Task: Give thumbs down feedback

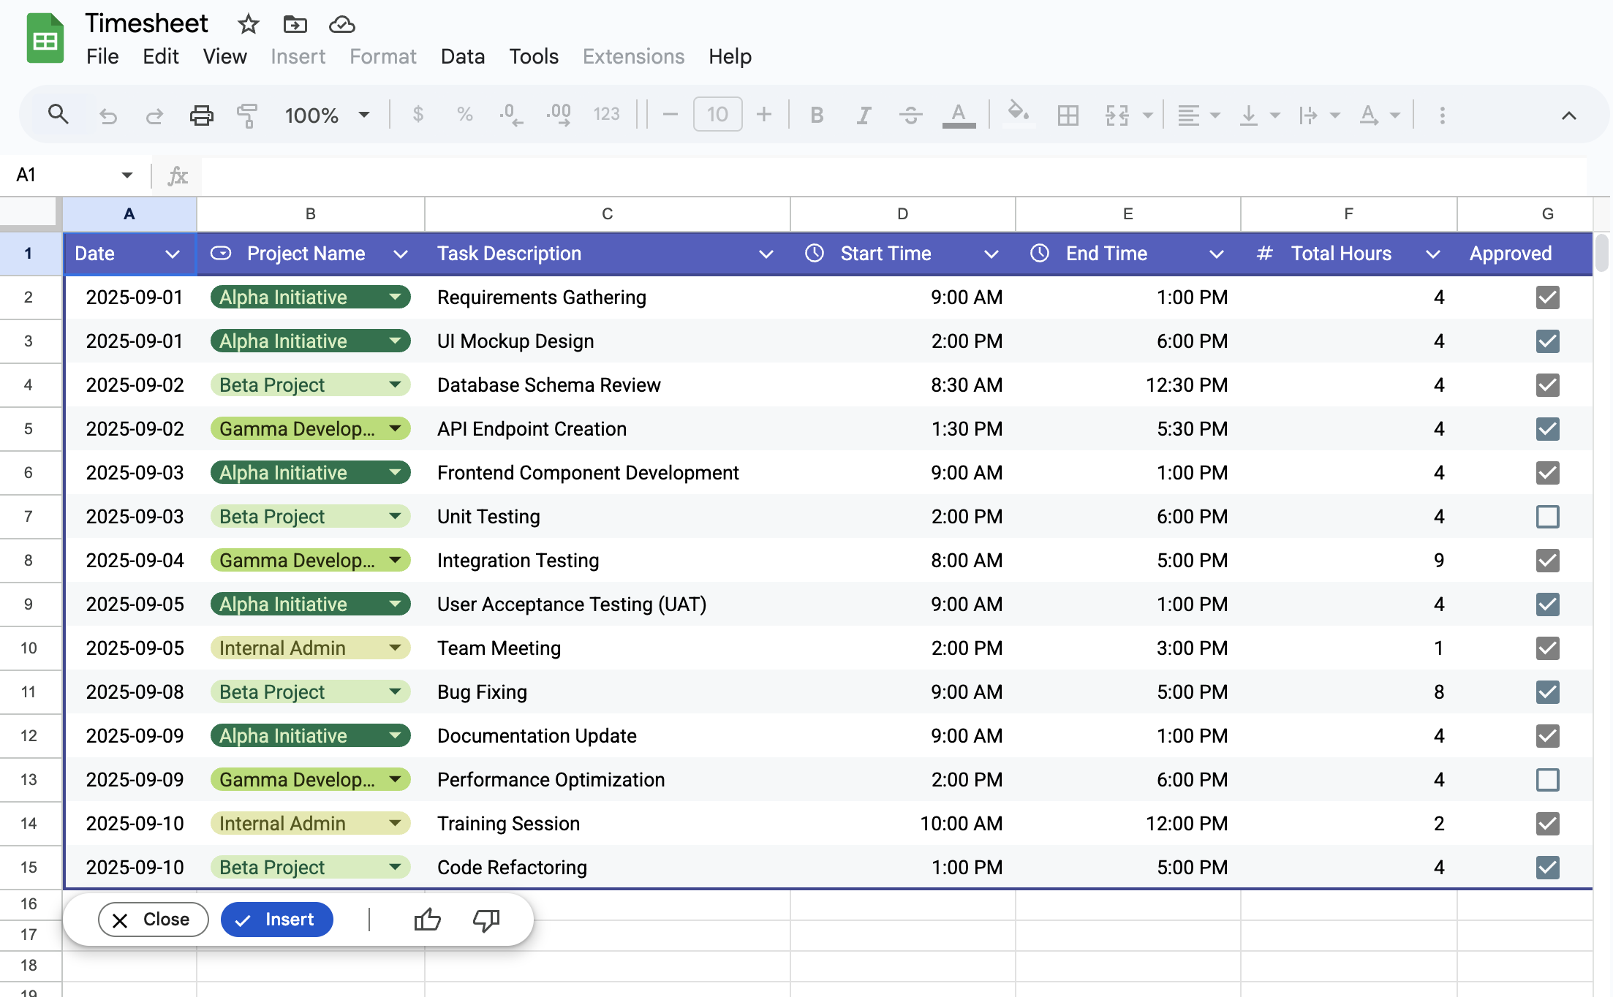Action: click(486, 920)
